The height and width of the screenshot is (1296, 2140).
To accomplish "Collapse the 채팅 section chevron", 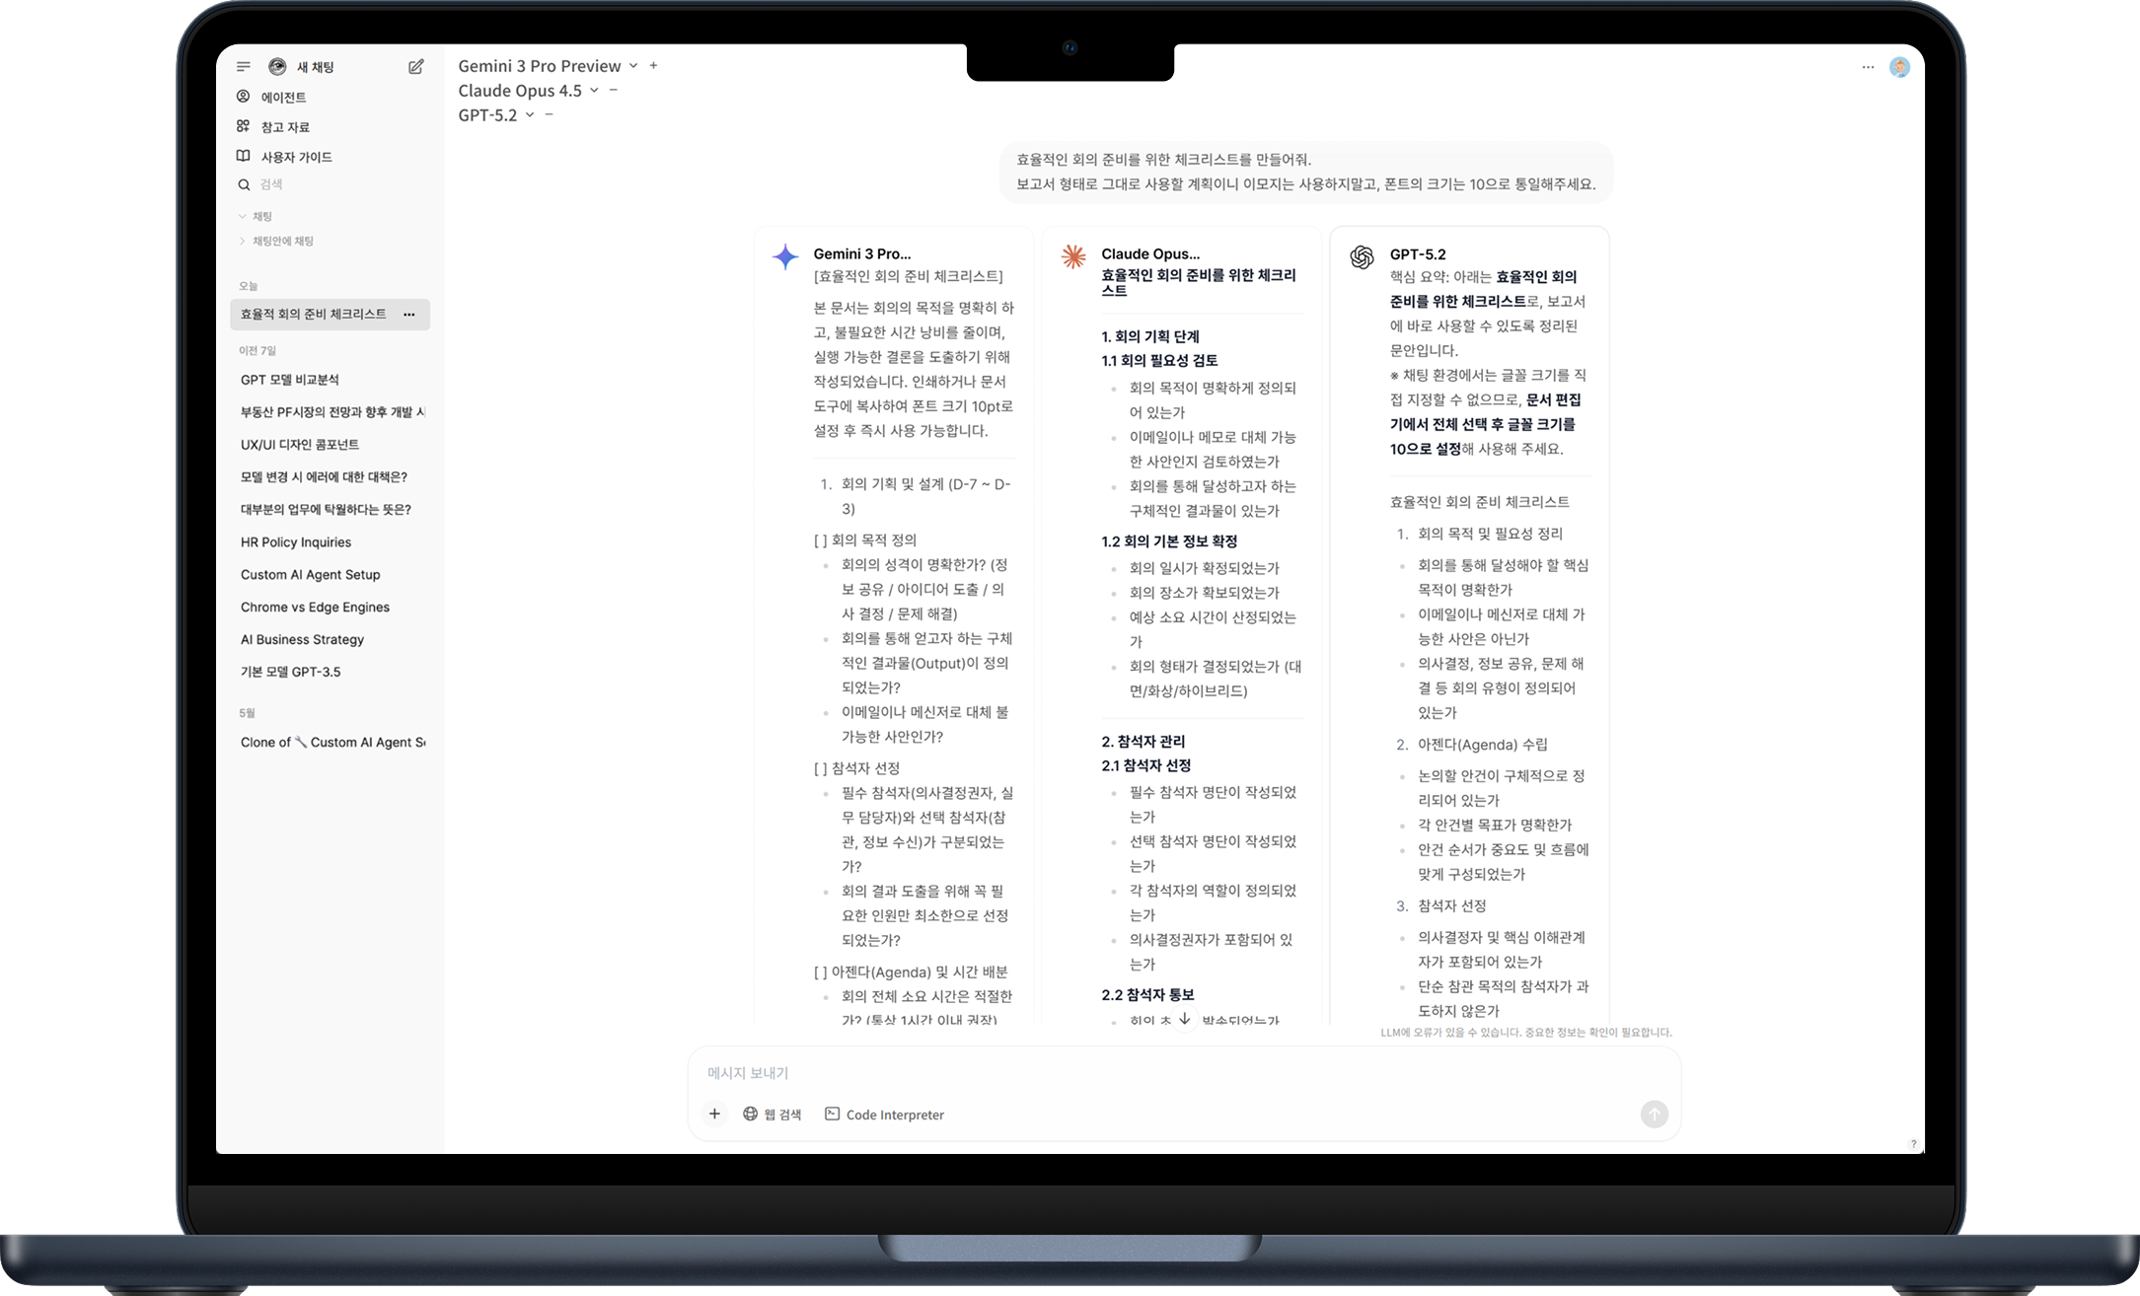I will pos(243,216).
